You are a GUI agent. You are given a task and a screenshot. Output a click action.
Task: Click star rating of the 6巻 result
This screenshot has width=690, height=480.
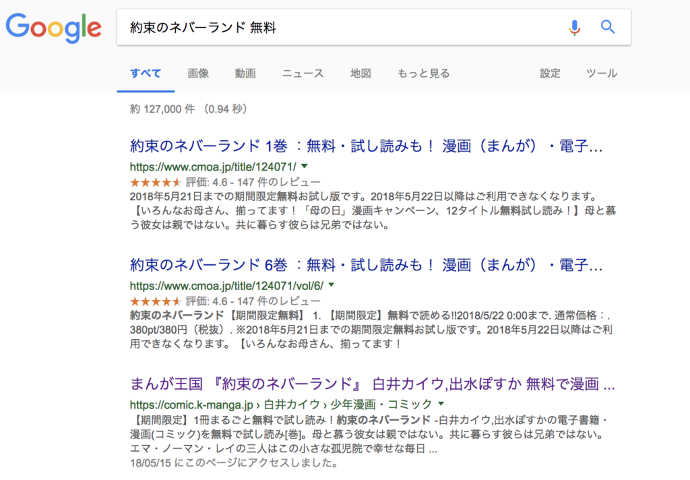(156, 301)
